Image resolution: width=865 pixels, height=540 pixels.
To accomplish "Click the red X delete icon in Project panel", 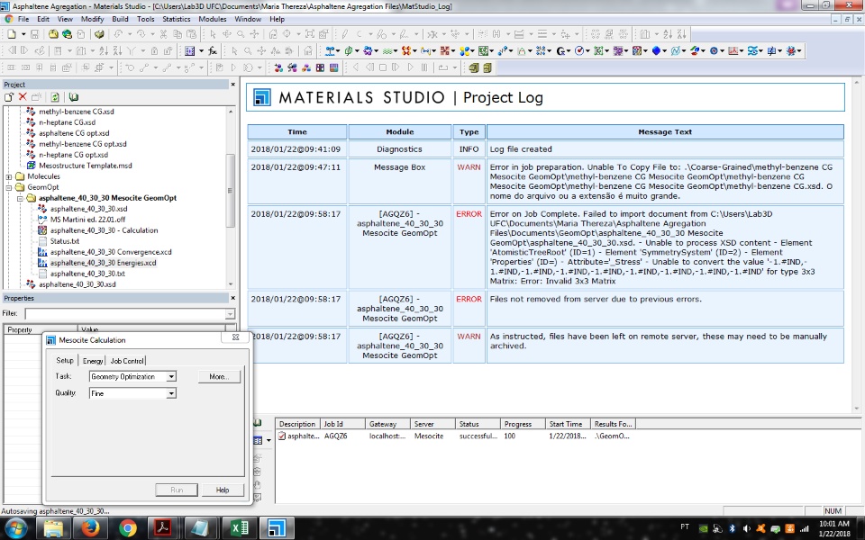I will pos(23,97).
